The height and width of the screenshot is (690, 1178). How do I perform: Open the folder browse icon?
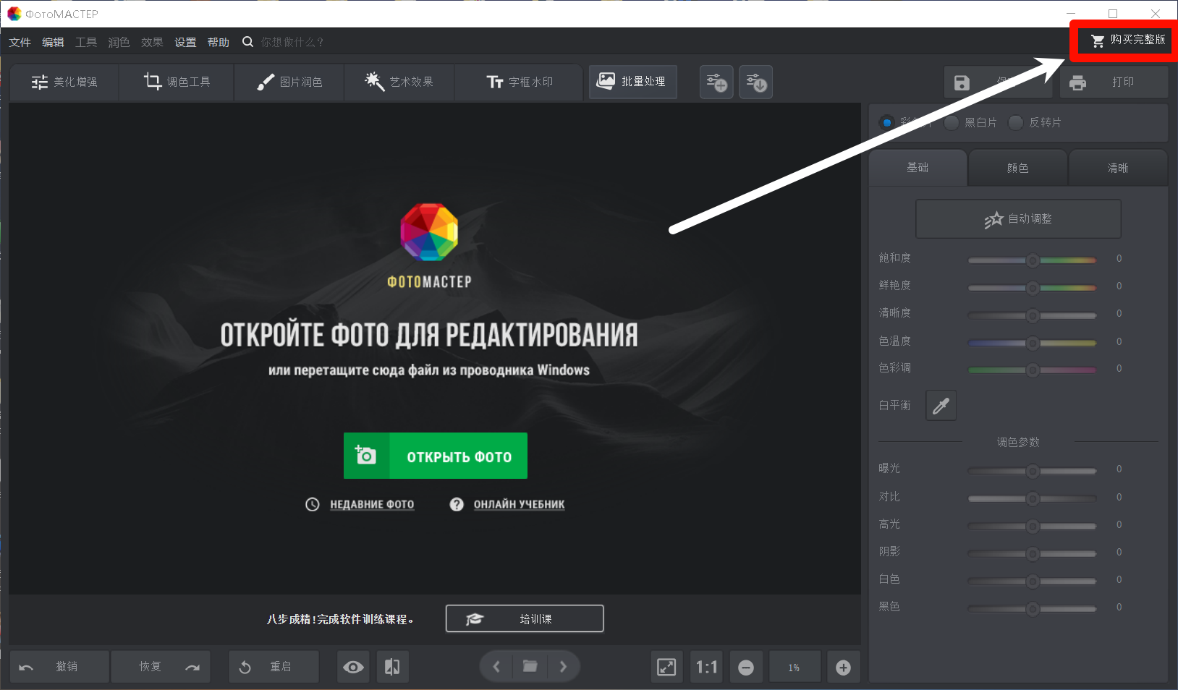point(530,666)
